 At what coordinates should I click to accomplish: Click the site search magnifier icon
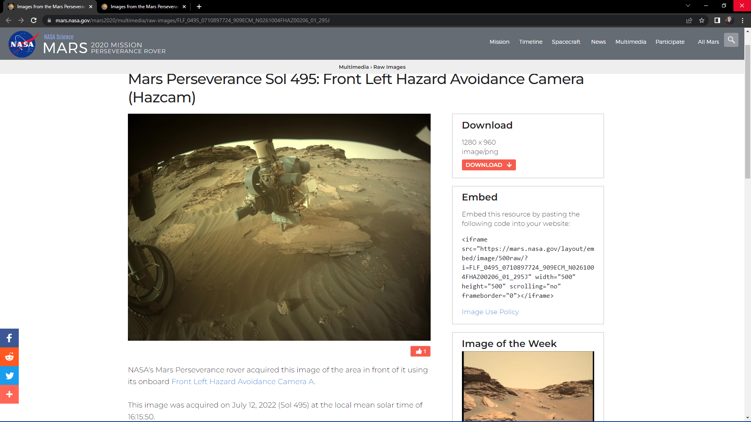(731, 40)
